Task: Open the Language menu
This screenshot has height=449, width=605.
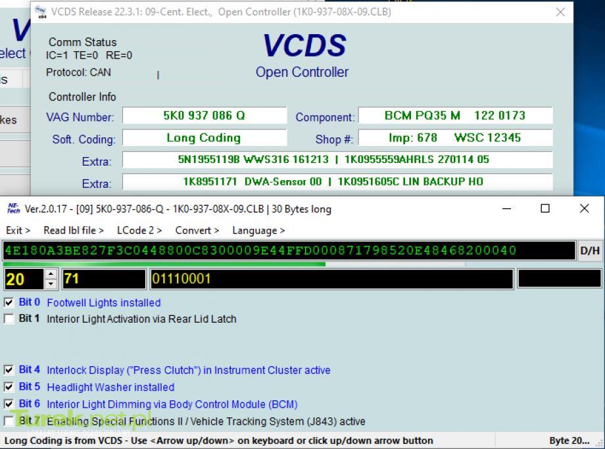Action: [x=258, y=231]
